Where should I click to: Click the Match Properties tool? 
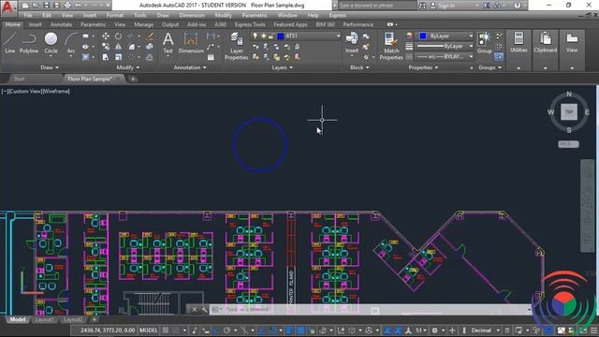coord(391,46)
